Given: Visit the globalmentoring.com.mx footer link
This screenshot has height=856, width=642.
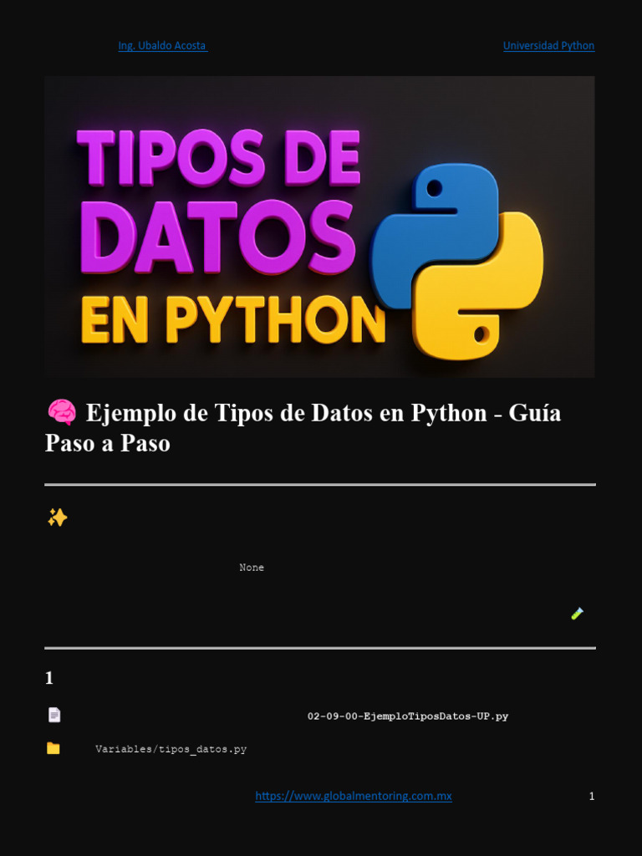Looking at the screenshot, I should (x=354, y=796).
